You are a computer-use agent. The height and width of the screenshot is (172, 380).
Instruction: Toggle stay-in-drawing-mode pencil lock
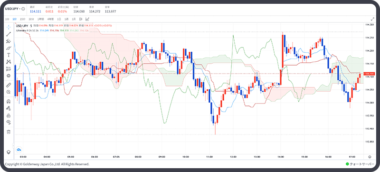[9, 108]
